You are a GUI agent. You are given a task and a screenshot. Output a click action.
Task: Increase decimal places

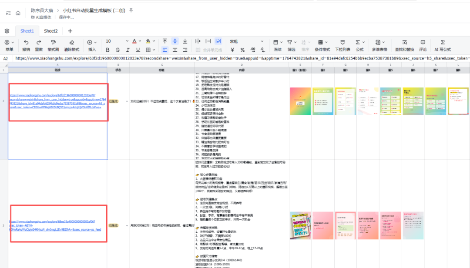253,50
